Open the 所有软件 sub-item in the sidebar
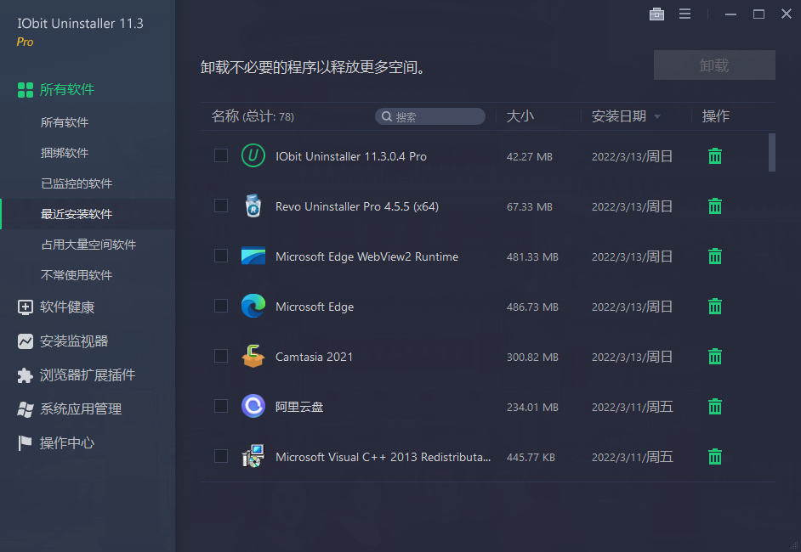The height and width of the screenshot is (552, 801). [65, 122]
